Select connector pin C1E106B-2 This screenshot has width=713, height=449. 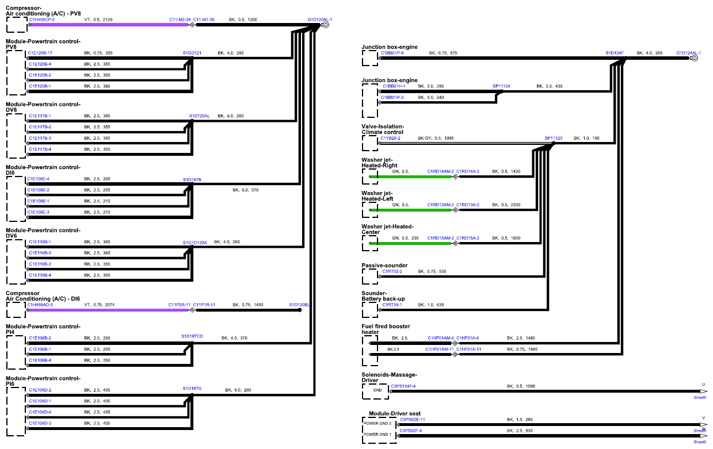40,338
